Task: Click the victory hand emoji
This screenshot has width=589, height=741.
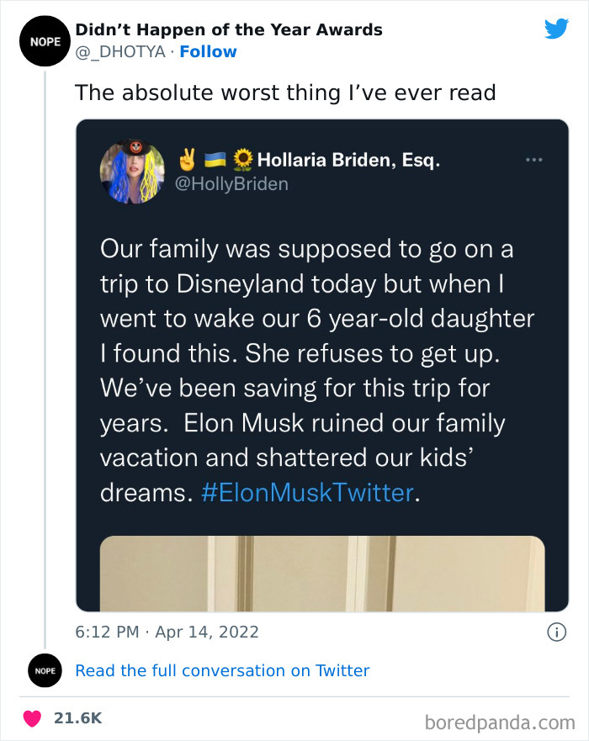Action: 187,158
